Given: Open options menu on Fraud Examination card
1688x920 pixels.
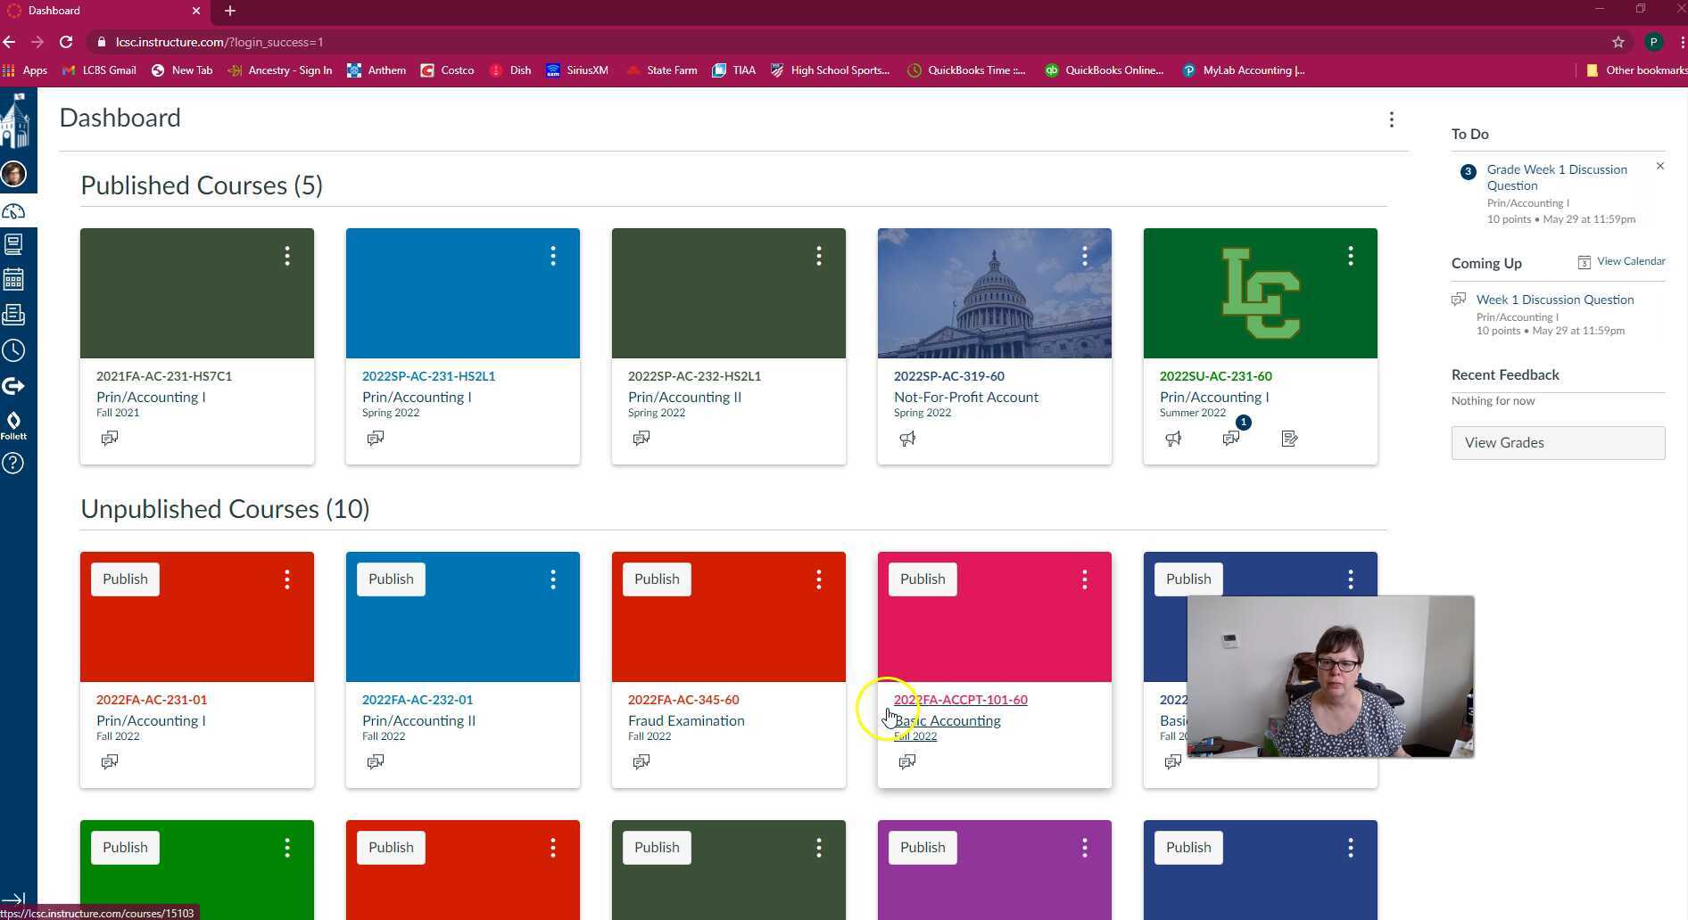Looking at the screenshot, I should click(819, 580).
